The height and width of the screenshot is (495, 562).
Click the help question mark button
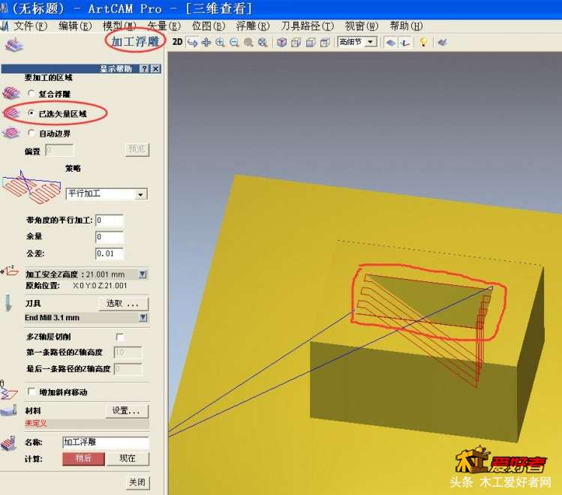pos(144,69)
